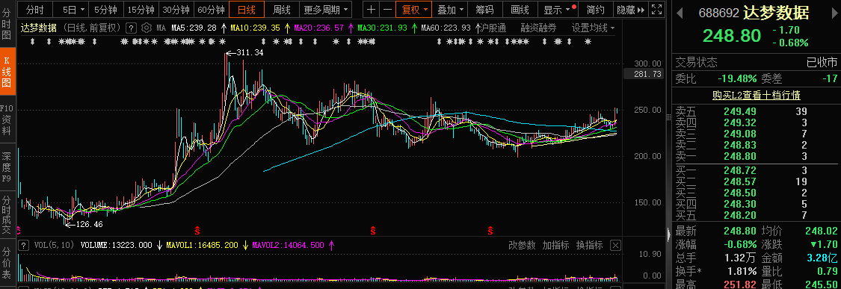Open VOL indicator help question mark
Image resolution: width=841 pixels, height=289 pixels.
point(24,245)
